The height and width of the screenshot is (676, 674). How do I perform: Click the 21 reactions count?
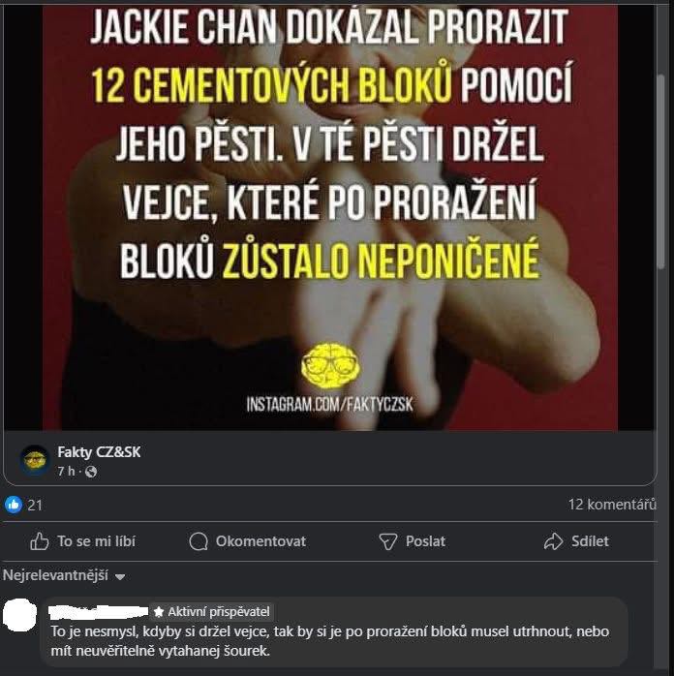(35, 505)
